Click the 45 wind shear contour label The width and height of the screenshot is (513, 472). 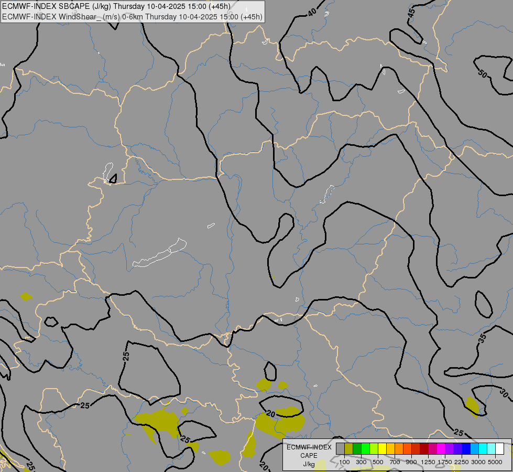pyautogui.click(x=411, y=13)
